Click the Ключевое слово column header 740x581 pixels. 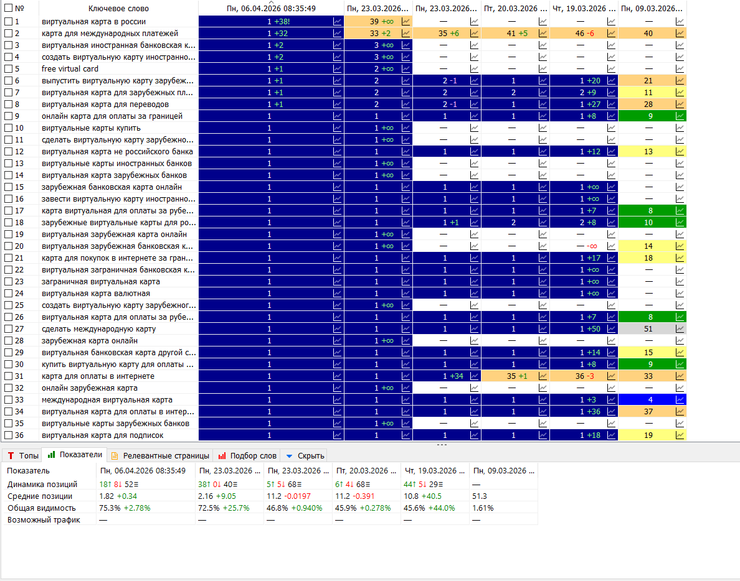pyautogui.click(x=118, y=9)
